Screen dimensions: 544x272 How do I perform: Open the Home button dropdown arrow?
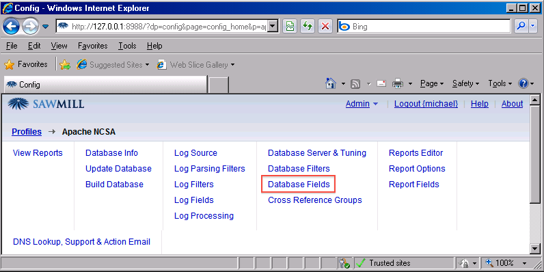click(x=343, y=83)
